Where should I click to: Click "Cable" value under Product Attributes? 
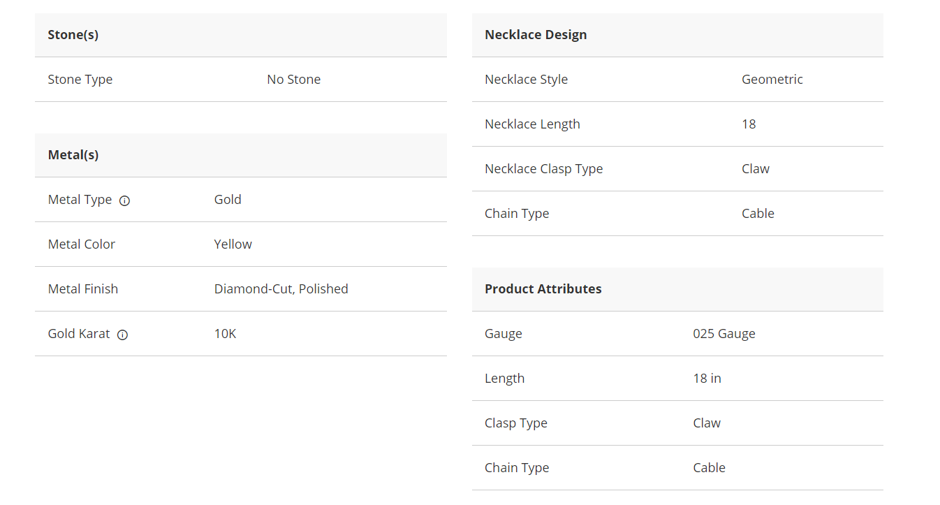click(x=709, y=468)
